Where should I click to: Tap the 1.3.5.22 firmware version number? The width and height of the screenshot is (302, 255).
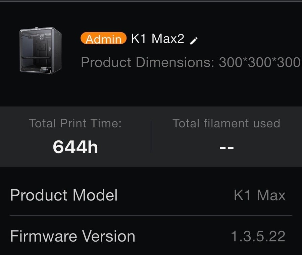coord(258,236)
